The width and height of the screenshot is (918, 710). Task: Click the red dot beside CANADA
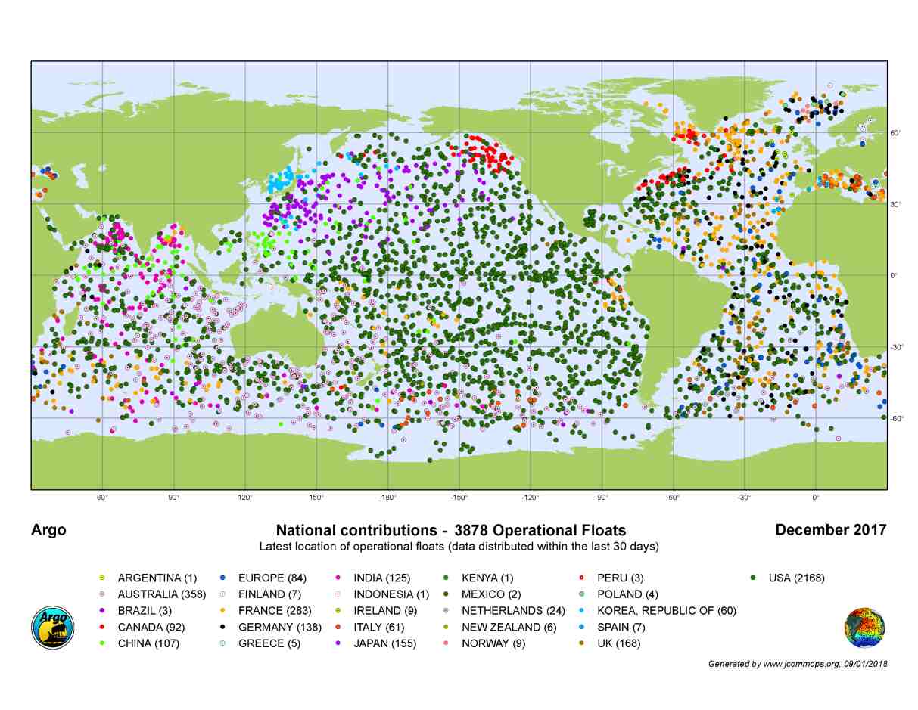pyautogui.click(x=102, y=628)
